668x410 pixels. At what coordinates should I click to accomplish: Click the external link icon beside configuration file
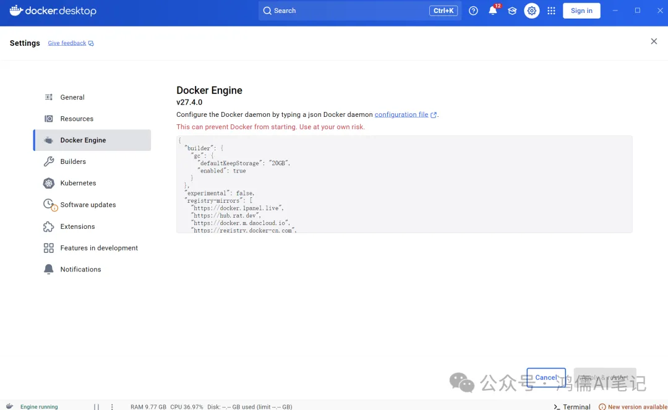click(434, 114)
